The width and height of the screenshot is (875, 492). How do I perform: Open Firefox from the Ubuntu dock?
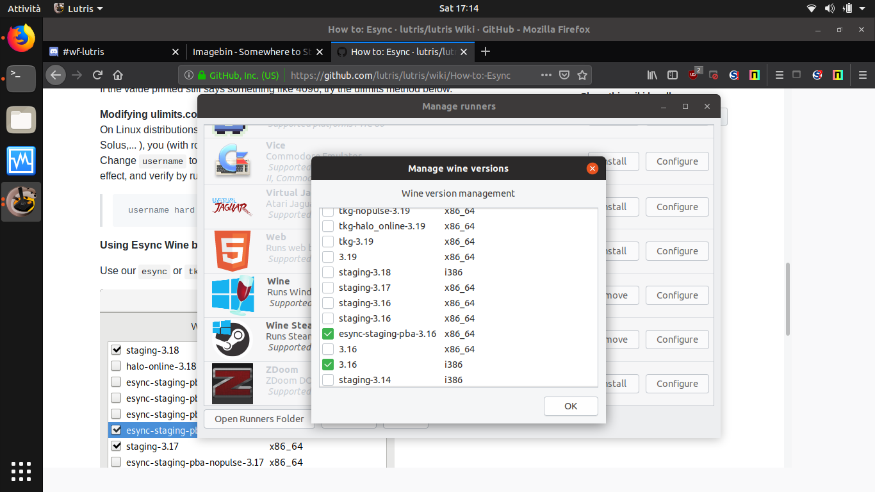21,38
